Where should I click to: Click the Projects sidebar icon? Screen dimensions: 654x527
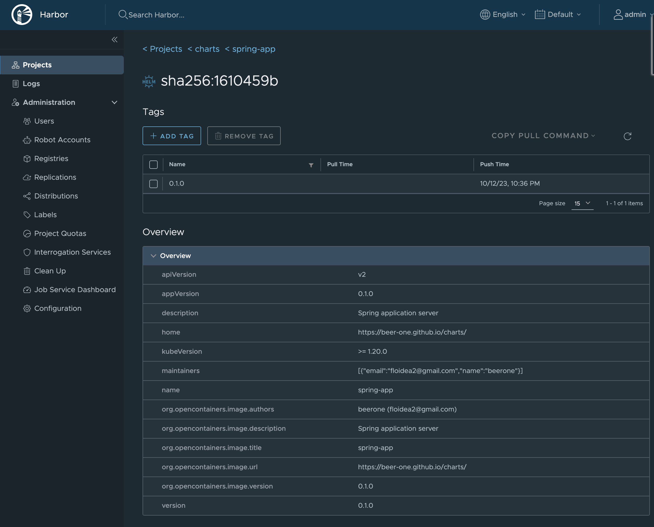click(16, 65)
